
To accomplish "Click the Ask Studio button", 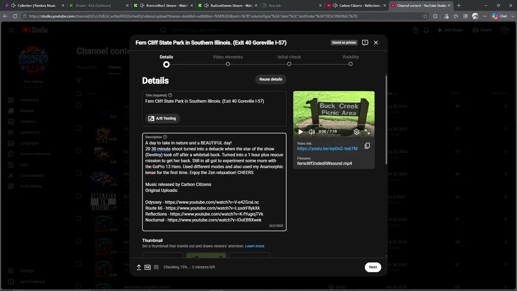I will point(450,30).
